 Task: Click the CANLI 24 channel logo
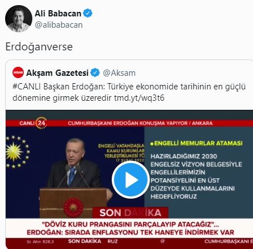[33, 123]
